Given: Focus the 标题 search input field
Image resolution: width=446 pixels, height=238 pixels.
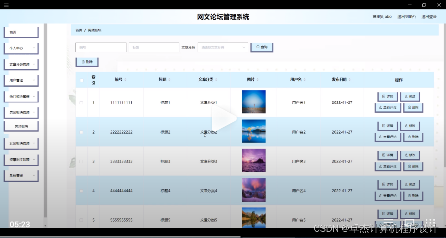Looking at the screenshot, I should (154, 47).
